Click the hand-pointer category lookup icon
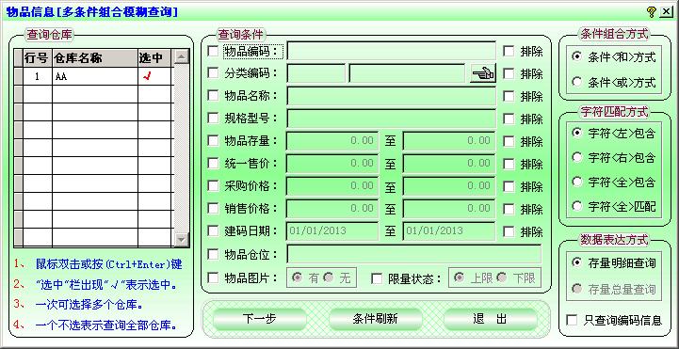Image resolution: width=679 pixels, height=349 pixels. click(x=483, y=73)
